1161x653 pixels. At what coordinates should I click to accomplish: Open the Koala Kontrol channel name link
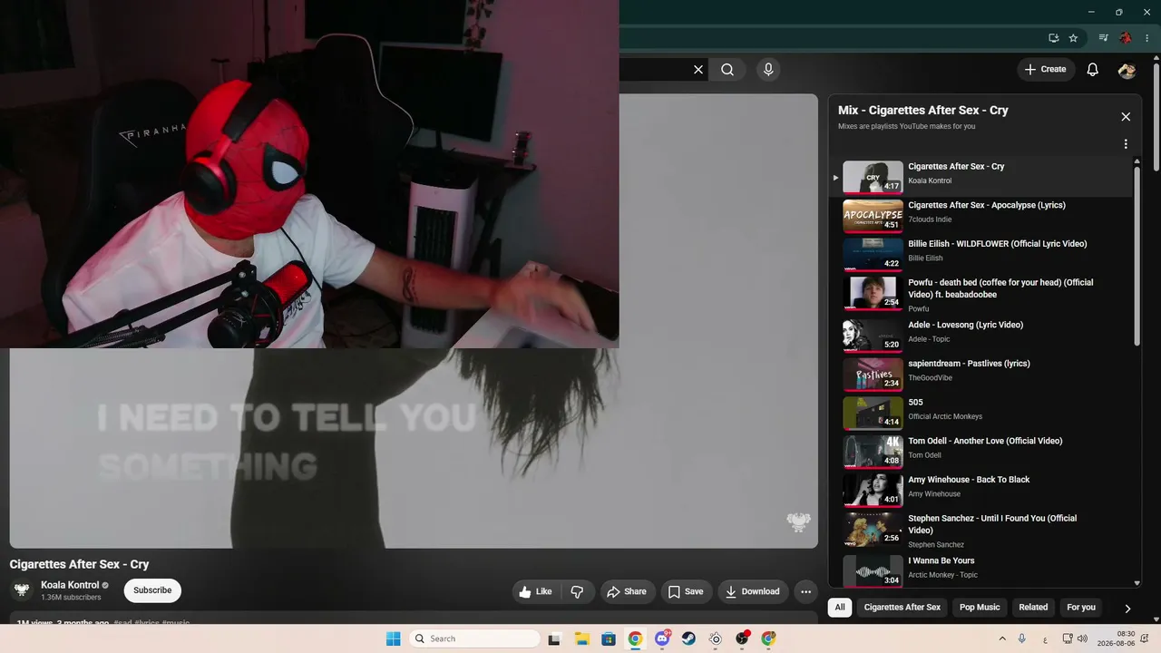(70, 585)
